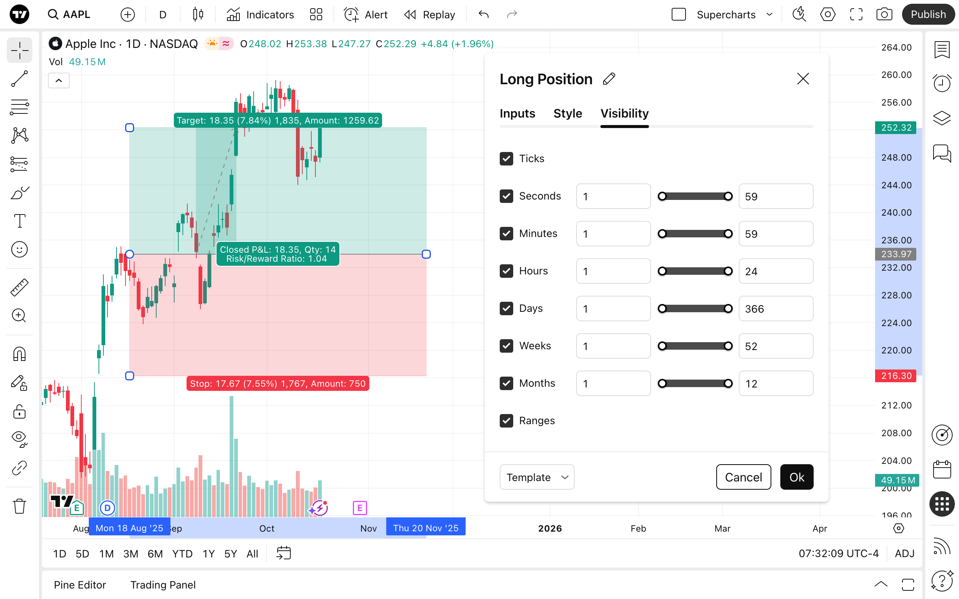Select the Text tool in left toolbar
Viewport: 959px width, 599px height.
(x=19, y=221)
